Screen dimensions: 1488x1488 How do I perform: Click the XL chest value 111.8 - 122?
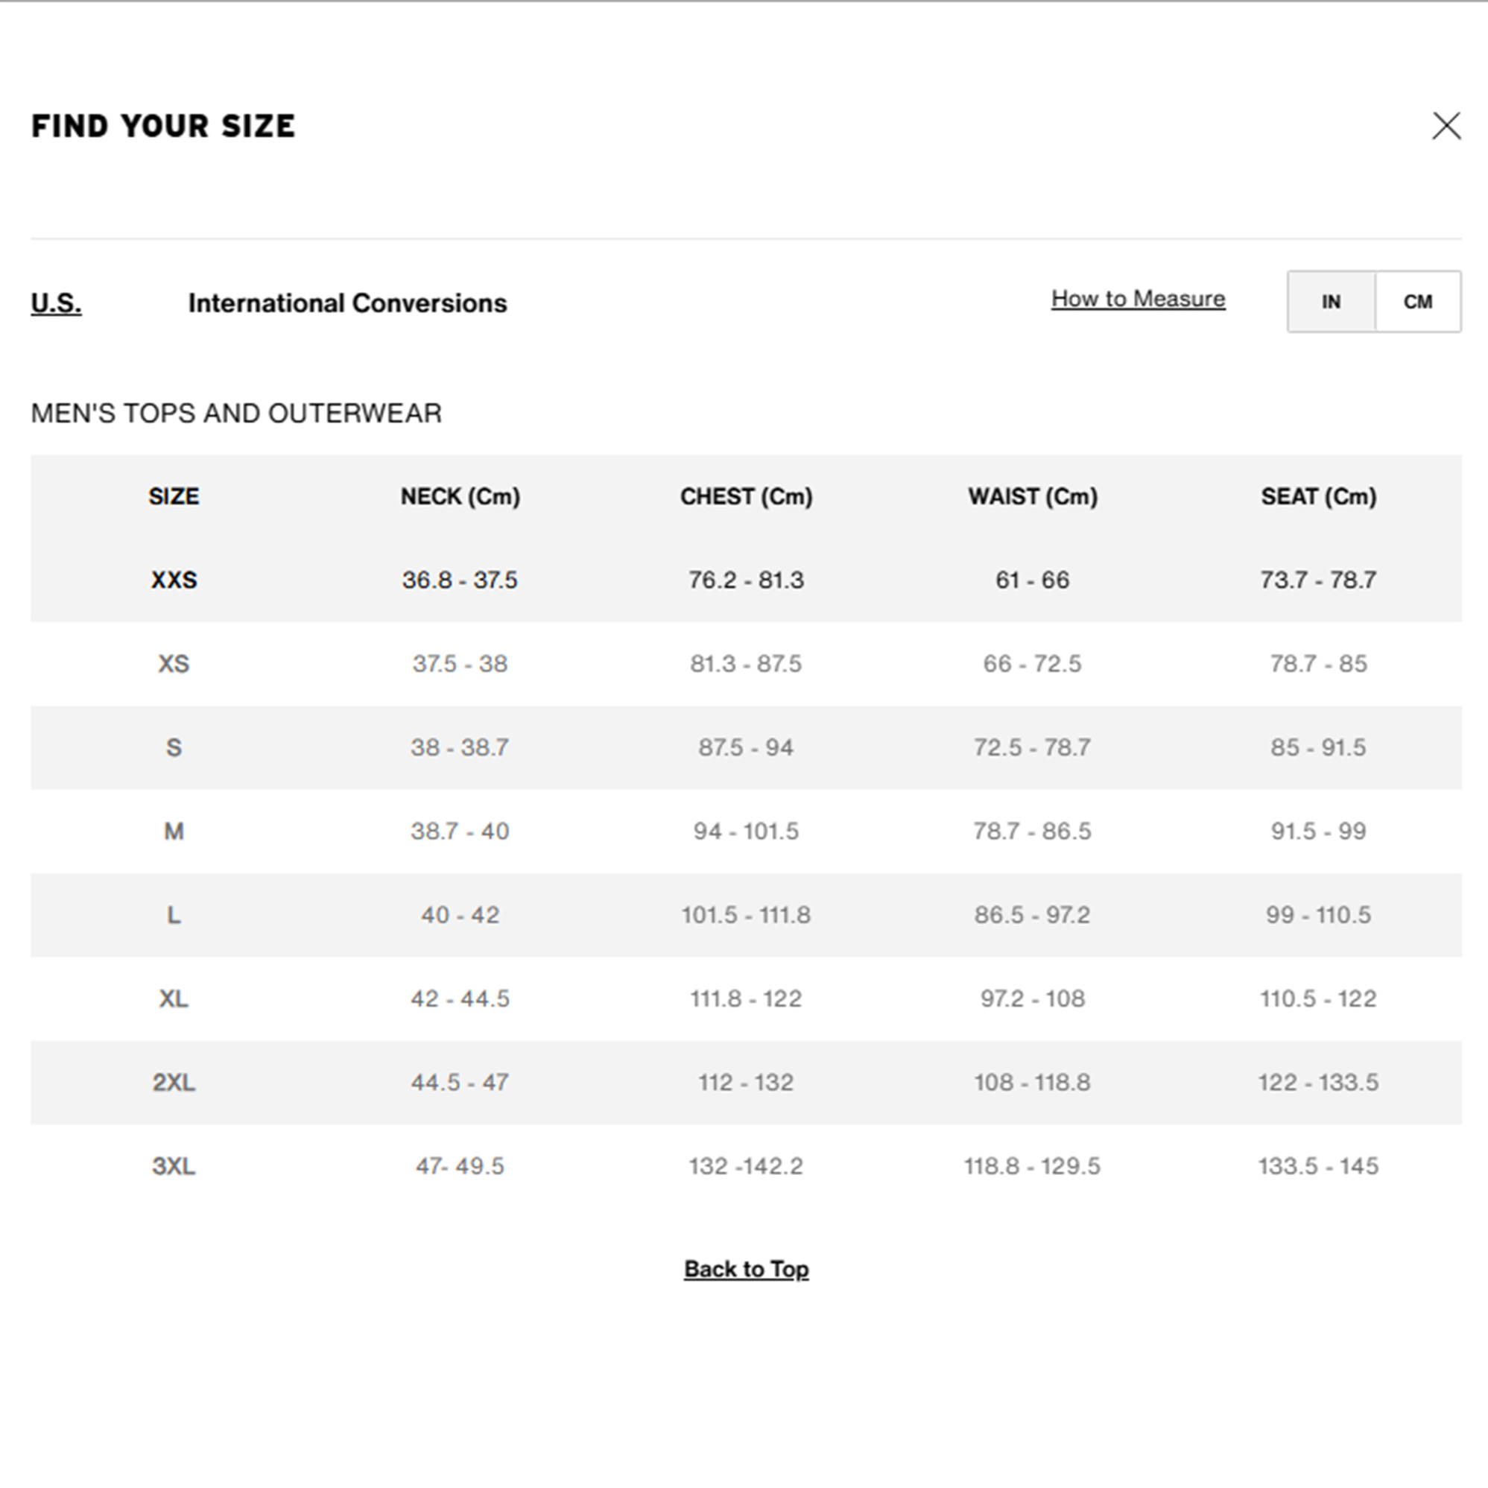pyautogui.click(x=746, y=999)
